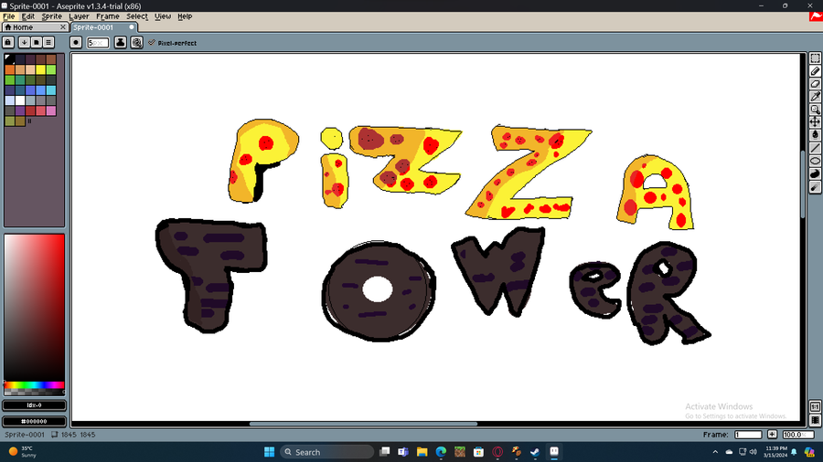Click the foreground color Idx-0 indicator

coord(34,404)
